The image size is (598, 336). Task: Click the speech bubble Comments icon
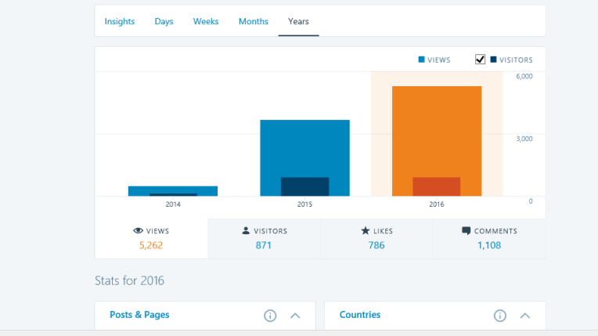[x=467, y=231]
